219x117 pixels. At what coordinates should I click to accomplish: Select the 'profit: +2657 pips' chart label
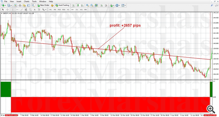125,26
